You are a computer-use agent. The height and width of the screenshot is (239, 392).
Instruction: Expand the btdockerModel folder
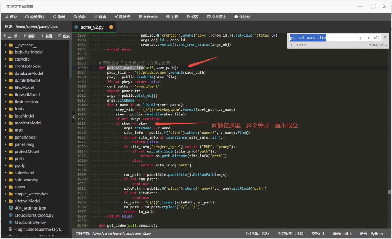(5, 52)
